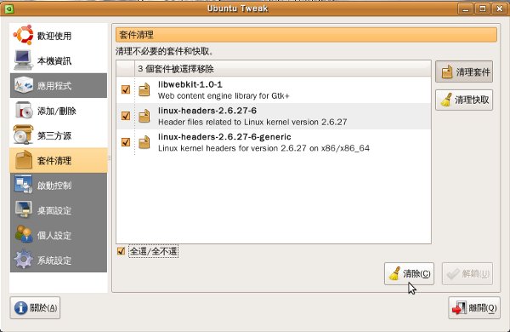510x332 pixels.
Task: Select the 應用程式 category label
Action: [x=54, y=86]
